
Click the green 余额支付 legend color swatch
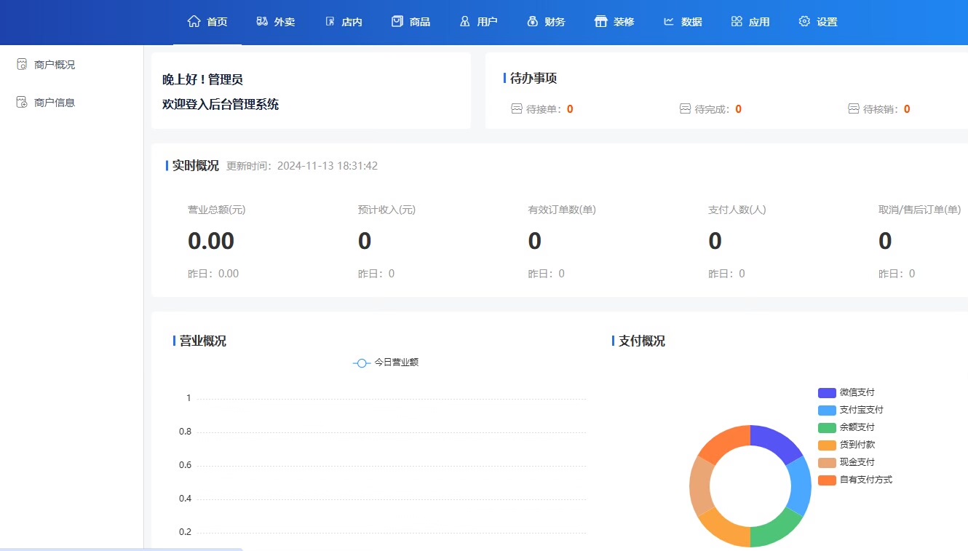point(827,427)
